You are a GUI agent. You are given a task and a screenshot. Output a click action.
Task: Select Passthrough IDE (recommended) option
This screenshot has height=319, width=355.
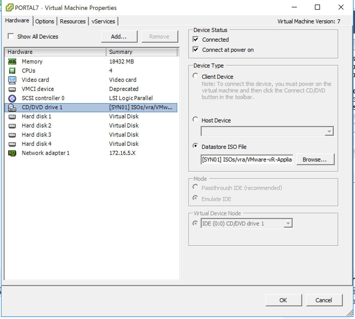[195, 187]
